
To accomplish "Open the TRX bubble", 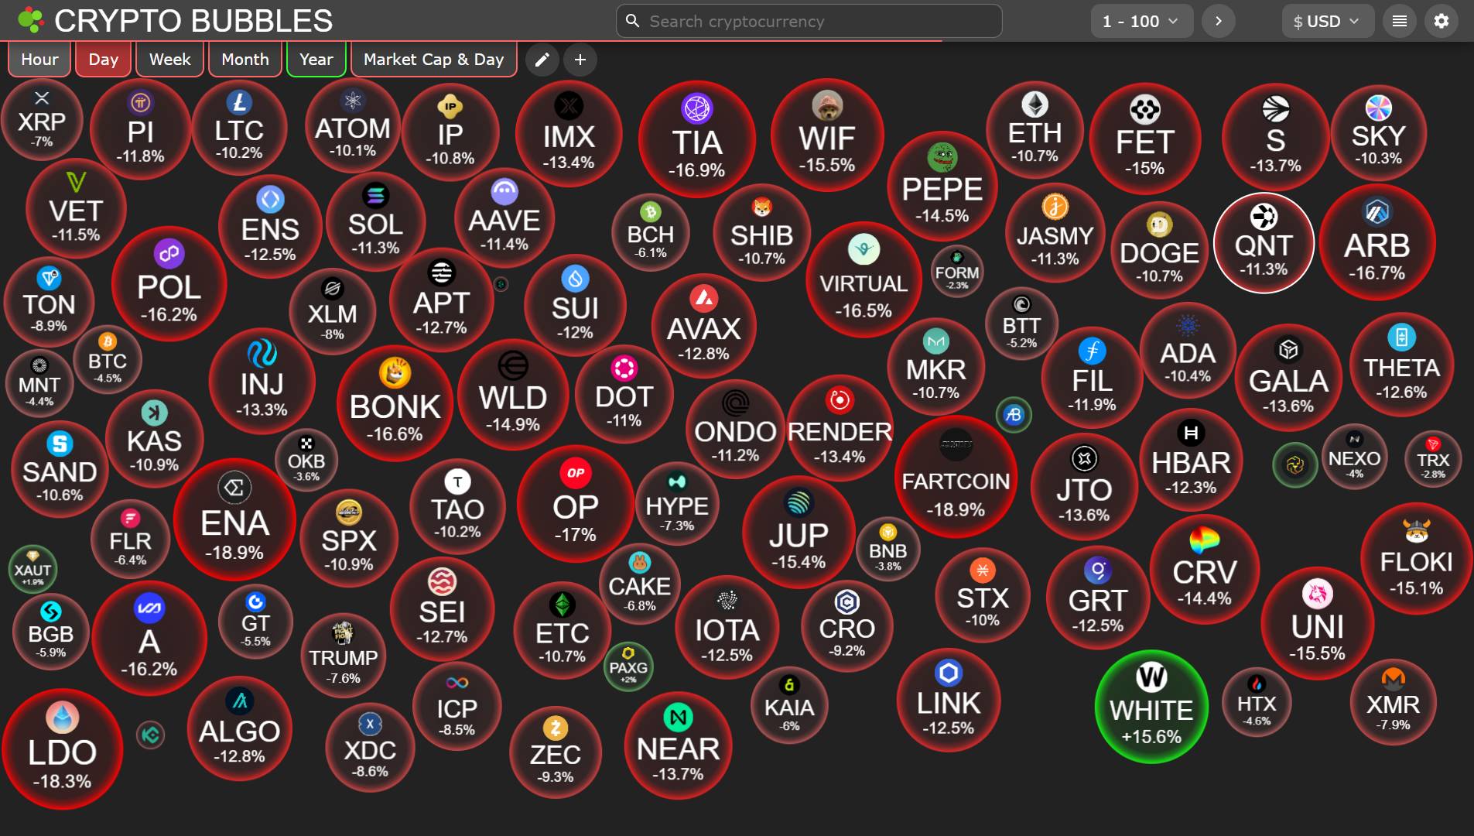I will (1433, 460).
